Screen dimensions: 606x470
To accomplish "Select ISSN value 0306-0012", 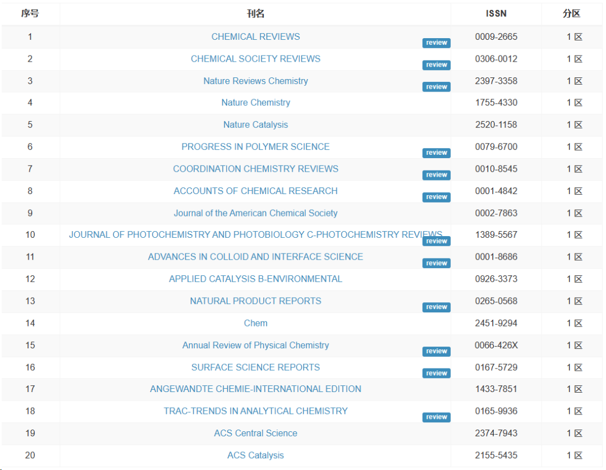I will click(x=496, y=59).
